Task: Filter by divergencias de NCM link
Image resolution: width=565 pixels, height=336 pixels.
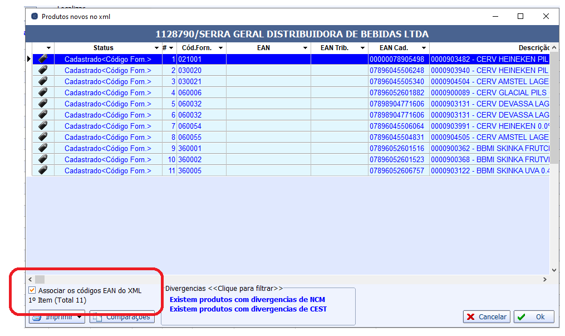Action: (247, 300)
